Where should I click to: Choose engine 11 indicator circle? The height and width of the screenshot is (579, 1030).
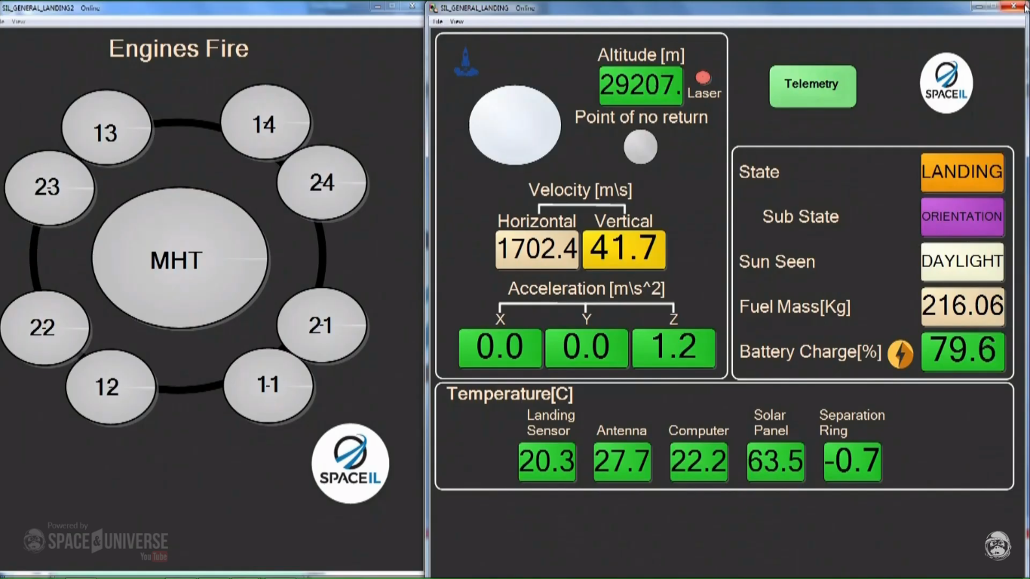click(268, 385)
